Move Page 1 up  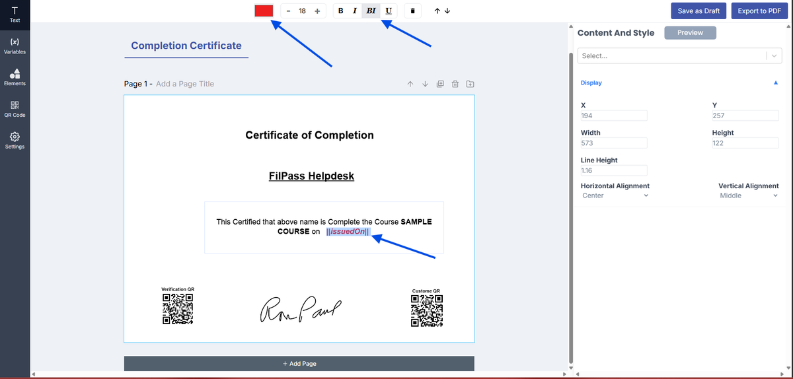click(410, 84)
